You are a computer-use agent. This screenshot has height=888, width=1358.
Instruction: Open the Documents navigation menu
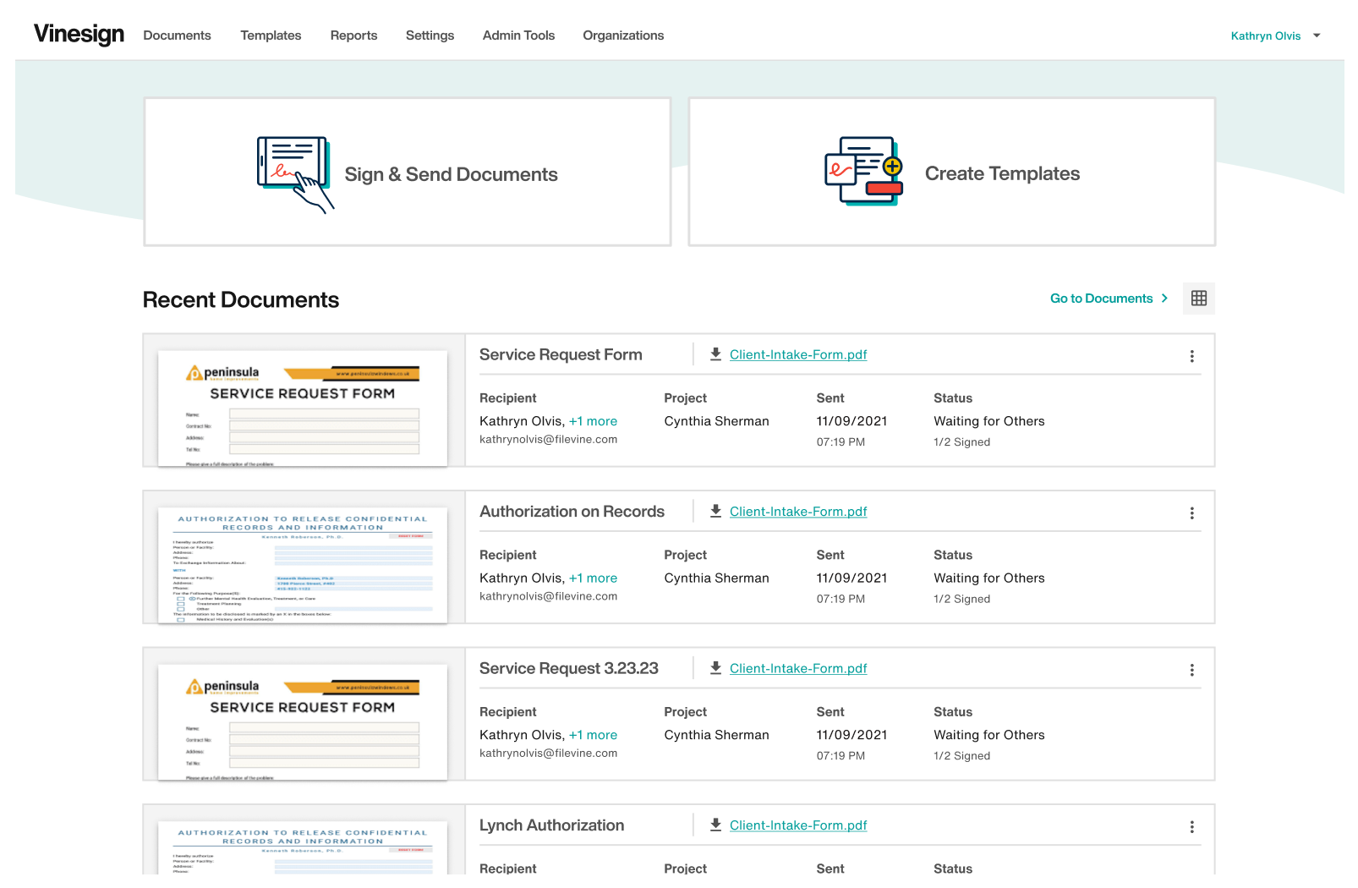click(177, 36)
